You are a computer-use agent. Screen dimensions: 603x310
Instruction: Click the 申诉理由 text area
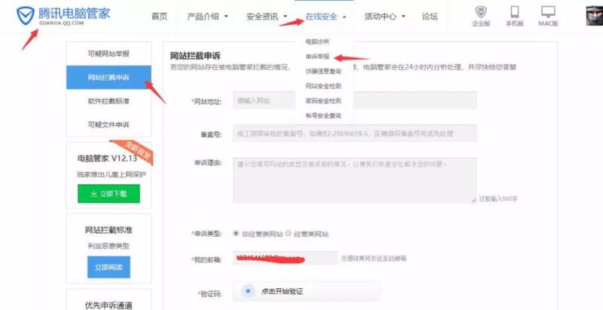tap(354, 180)
